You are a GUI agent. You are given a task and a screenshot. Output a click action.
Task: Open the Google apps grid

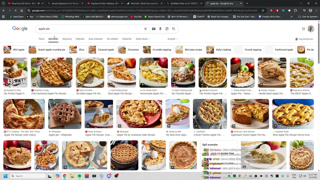(303, 29)
